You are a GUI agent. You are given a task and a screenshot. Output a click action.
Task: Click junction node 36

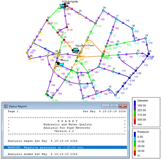coord(33,43)
